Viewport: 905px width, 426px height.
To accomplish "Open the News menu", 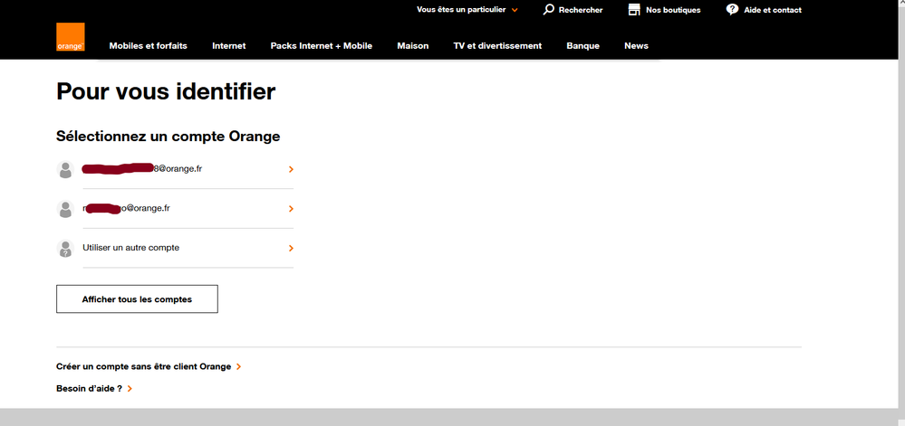I will click(636, 46).
